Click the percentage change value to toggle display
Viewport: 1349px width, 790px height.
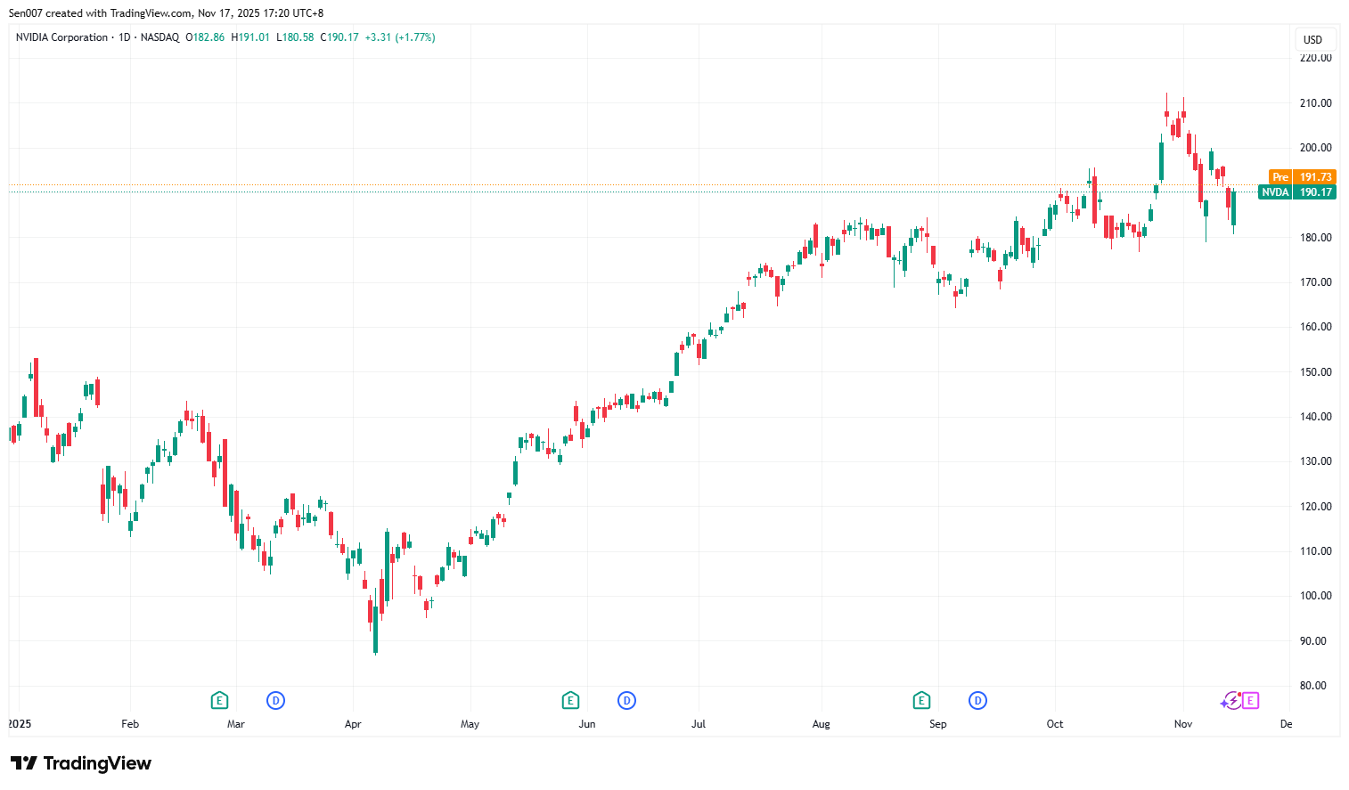tap(414, 37)
